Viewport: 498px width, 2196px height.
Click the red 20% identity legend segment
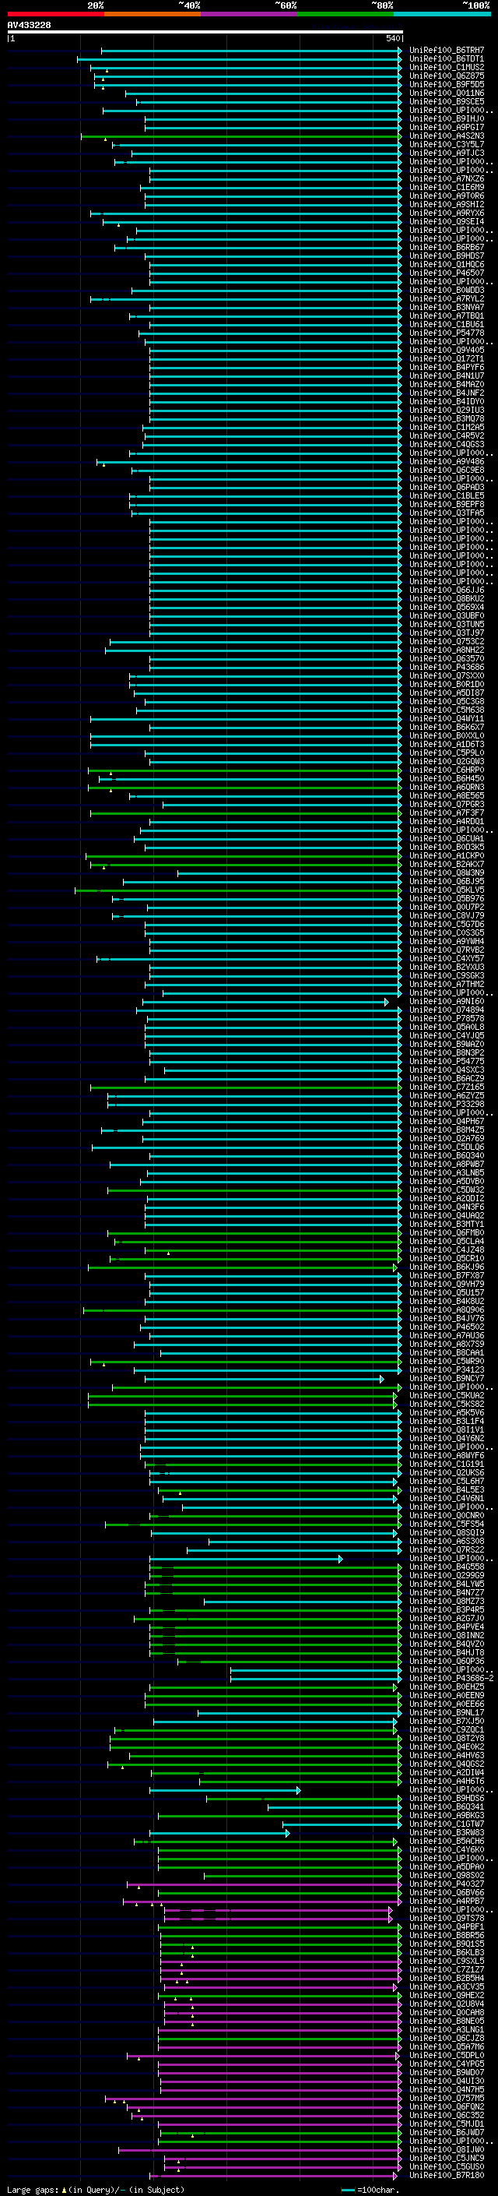tap(55, 14)
